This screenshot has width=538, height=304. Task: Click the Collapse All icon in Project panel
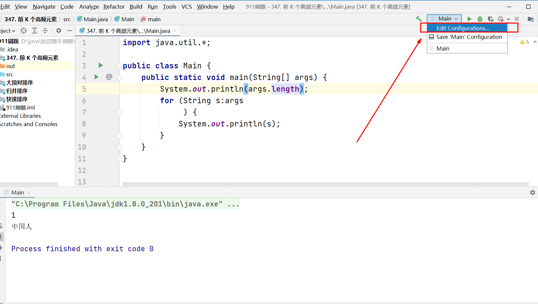click(45, 31)
